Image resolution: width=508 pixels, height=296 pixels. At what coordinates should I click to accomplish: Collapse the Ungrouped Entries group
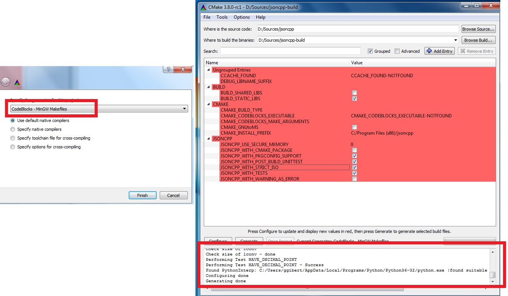tap(209, 70)
